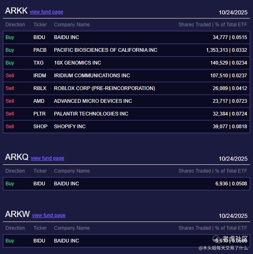Click the ARKK Direction column header
This screenshot has width=253, height=254.
[15, 25]
